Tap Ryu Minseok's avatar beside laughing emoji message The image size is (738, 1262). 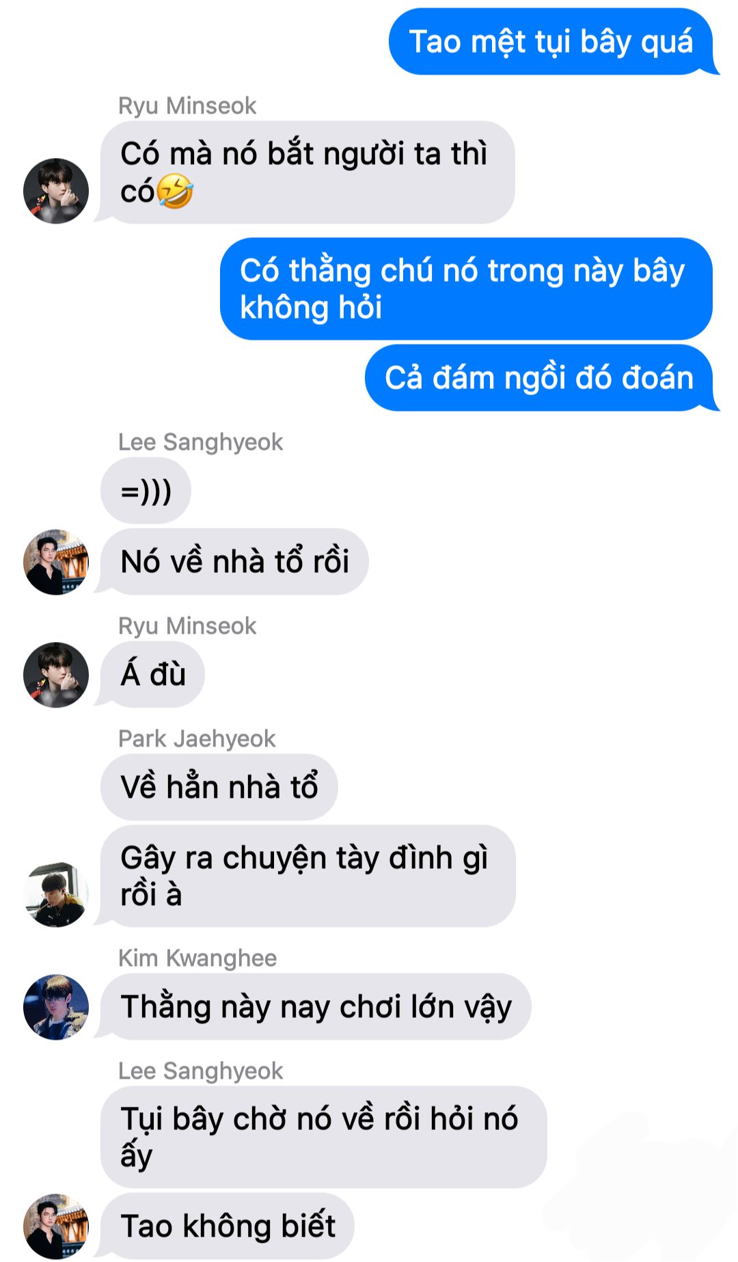(x=56, y=191)
